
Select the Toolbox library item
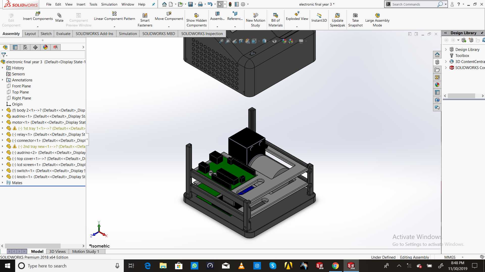[462, 55]
